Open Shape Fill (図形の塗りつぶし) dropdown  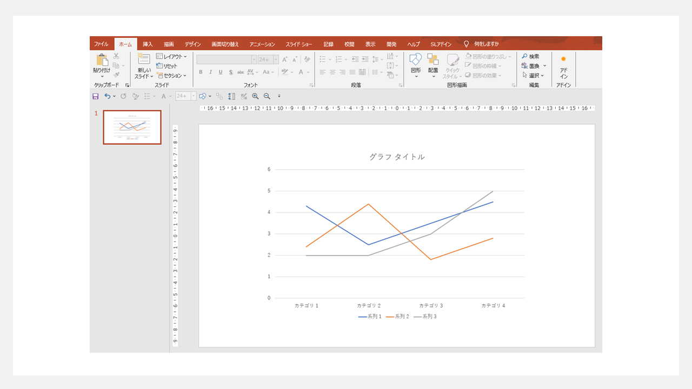488,56
